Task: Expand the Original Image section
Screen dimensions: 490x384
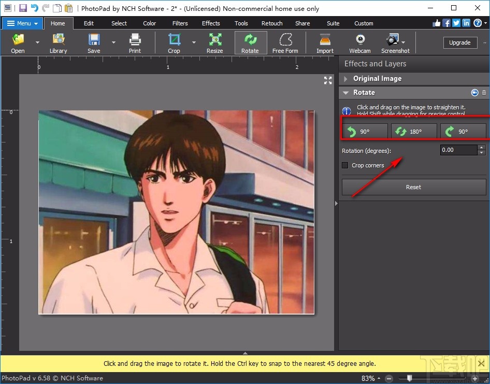Action: [x=346, y=79]
